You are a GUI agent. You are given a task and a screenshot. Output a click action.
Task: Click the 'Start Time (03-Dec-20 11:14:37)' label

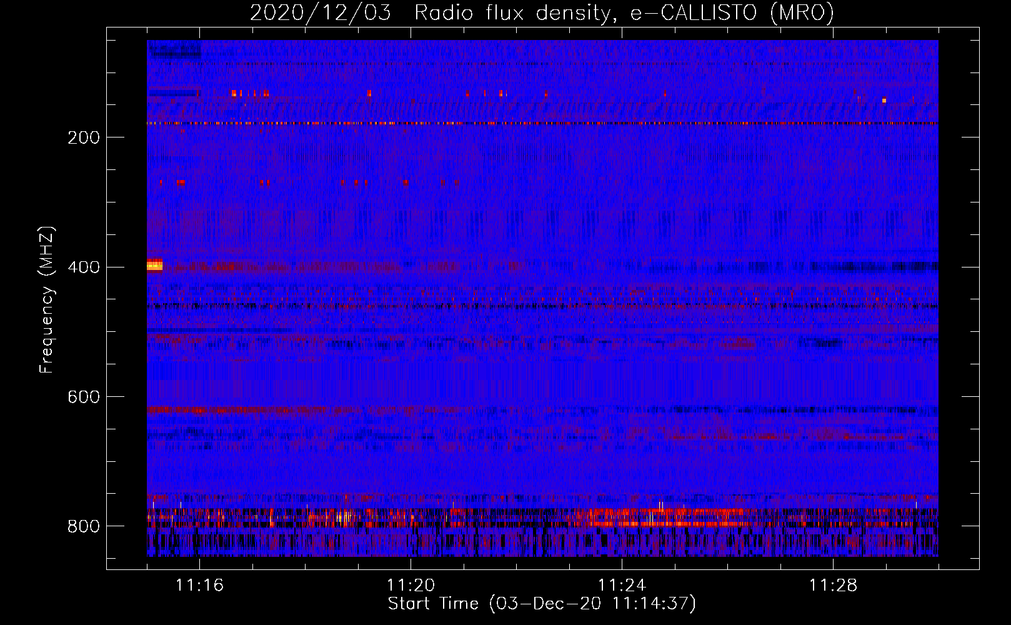point(542,604)
